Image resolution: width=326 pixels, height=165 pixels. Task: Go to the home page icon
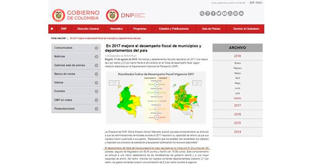point(52,29)
